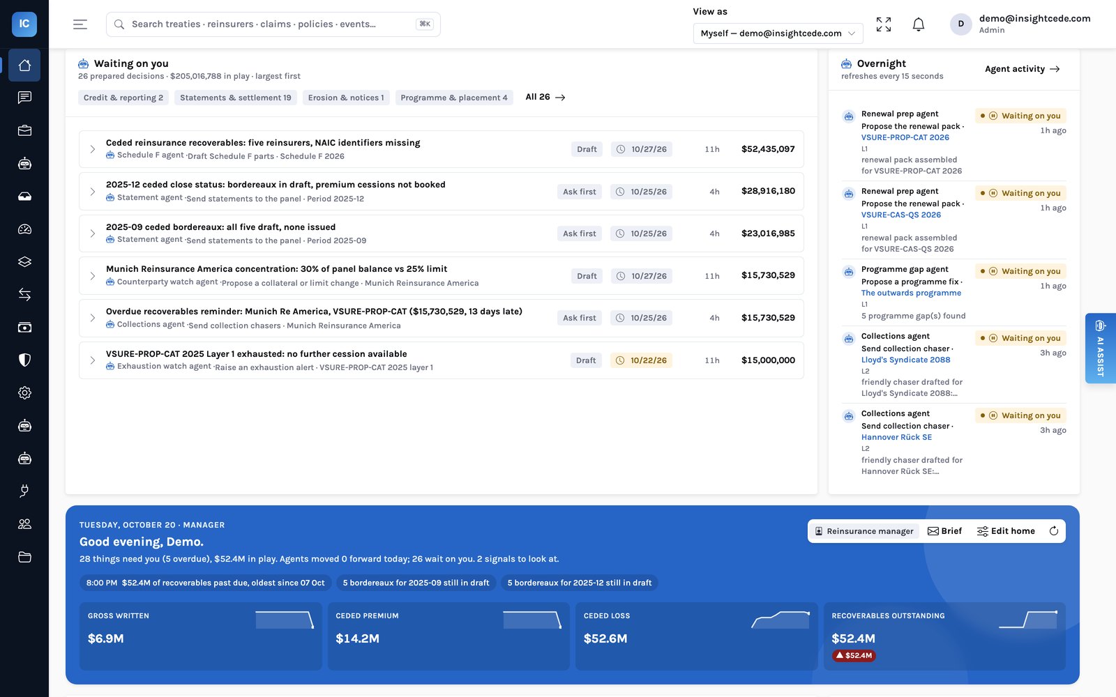Click the $52.4M recoverables past due chip
The image size is (1116, 697).
tap(205, 583)
